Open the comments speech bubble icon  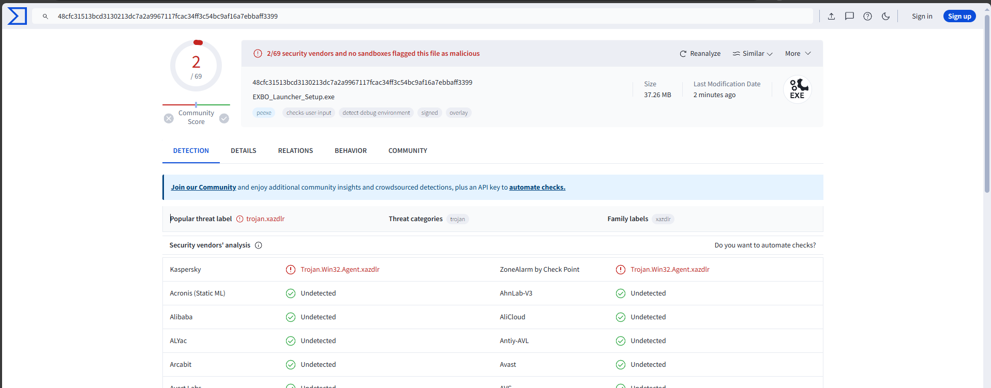849,16
